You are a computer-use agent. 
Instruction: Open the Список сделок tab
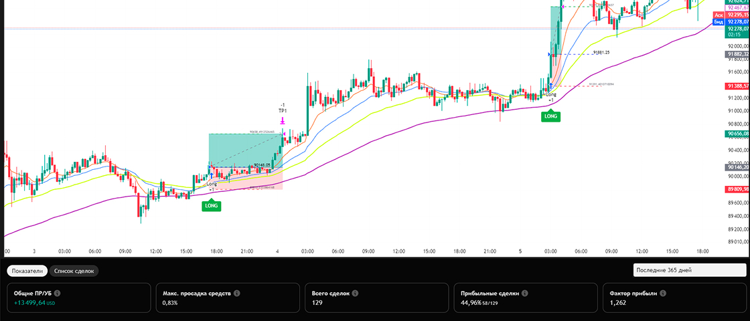74,271
